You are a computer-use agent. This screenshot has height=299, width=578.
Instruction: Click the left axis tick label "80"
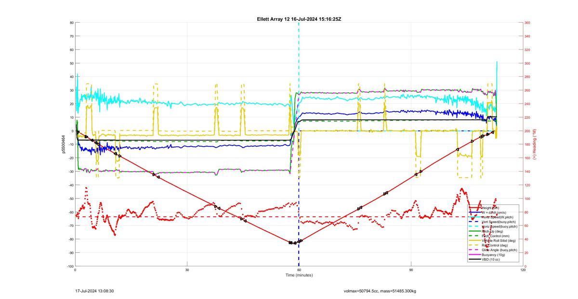[71, 23]
